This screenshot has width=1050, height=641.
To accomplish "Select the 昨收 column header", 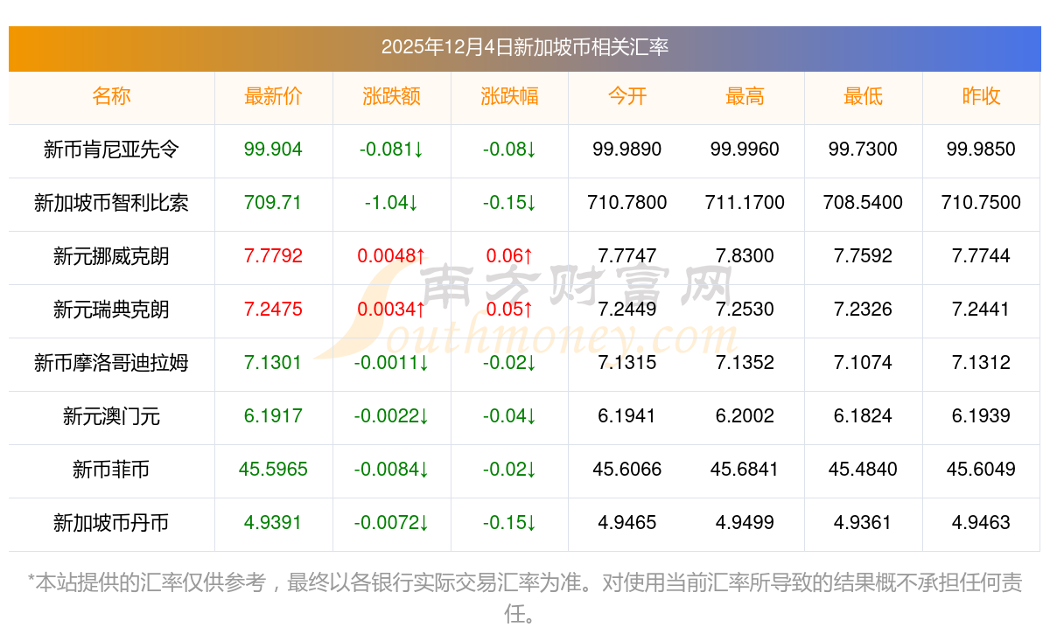I will pyautogui.click(x=981, y=96).
